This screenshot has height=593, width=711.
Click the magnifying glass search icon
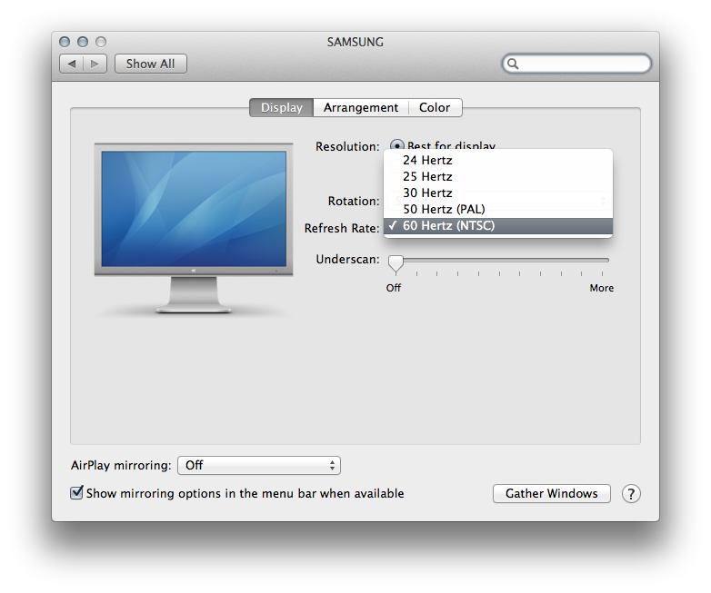[514, 64]
